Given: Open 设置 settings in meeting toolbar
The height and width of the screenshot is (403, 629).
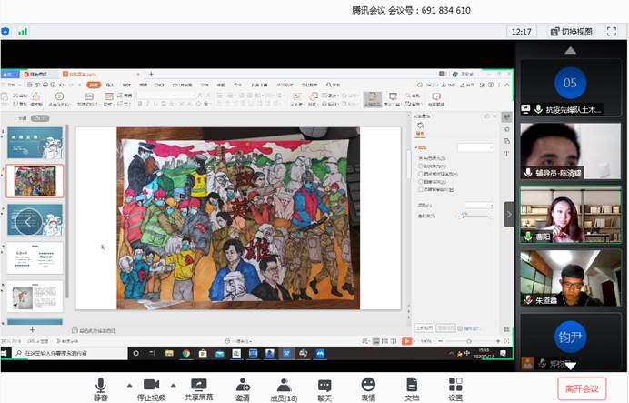Looking at the screenshot, I should point(455,389).
